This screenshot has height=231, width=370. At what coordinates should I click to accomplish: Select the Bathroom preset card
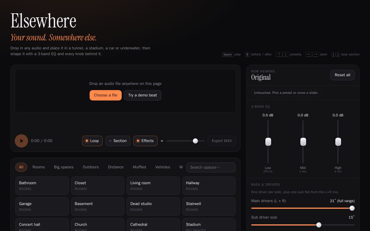pyautogui.click(x=42, y=186)
